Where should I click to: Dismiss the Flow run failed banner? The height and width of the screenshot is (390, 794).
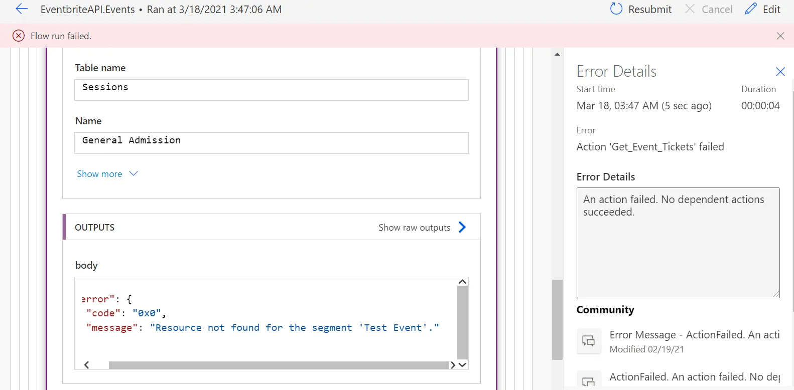tap(780, 36)
